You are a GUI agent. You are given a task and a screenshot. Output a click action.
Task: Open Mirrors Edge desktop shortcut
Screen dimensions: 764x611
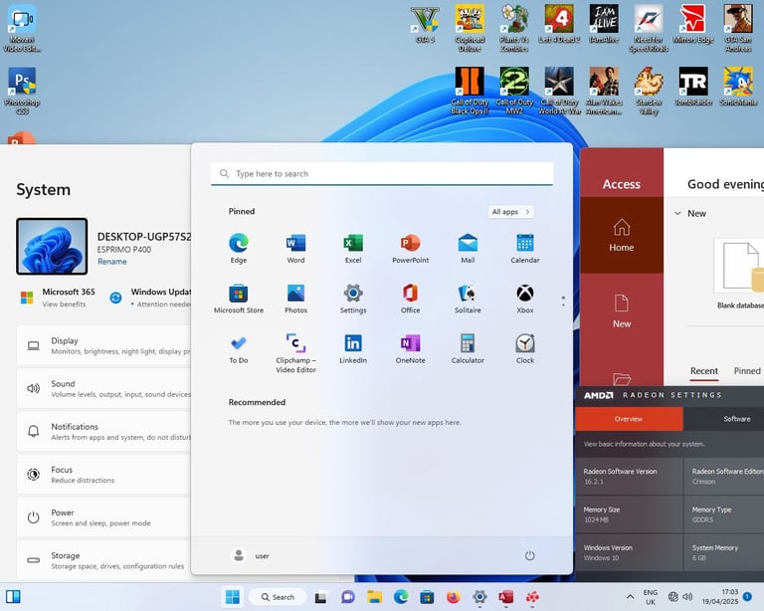click(x=692, y=24)
